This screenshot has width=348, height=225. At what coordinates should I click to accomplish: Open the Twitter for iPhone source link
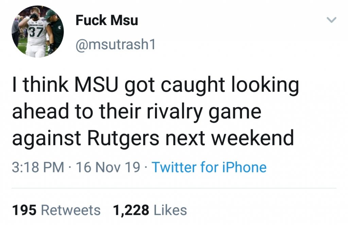coord(209,167)
